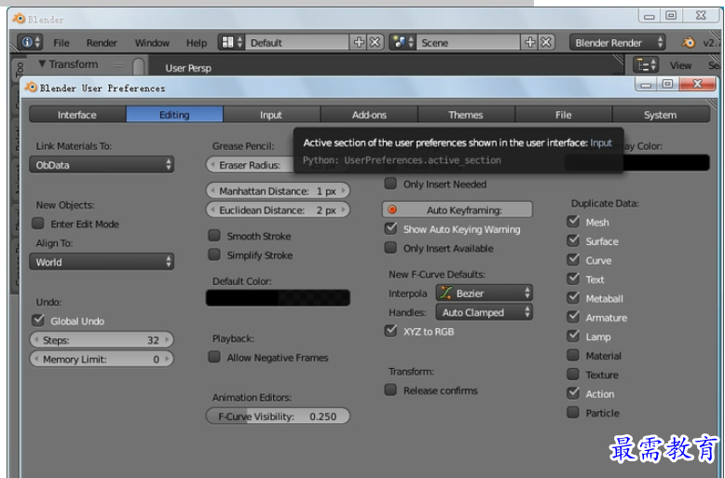Open the Align To World dropdown
This screenshot has width=725, height=478.
tap(102, 262)
